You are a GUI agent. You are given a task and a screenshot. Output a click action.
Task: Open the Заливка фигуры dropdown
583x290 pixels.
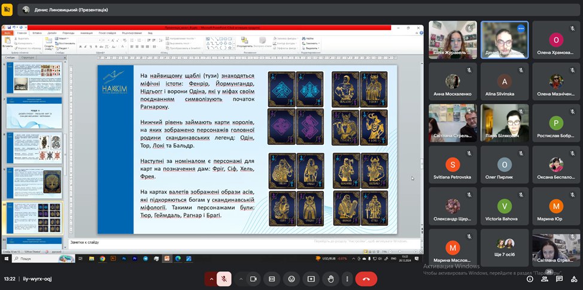tap(286, 38)
